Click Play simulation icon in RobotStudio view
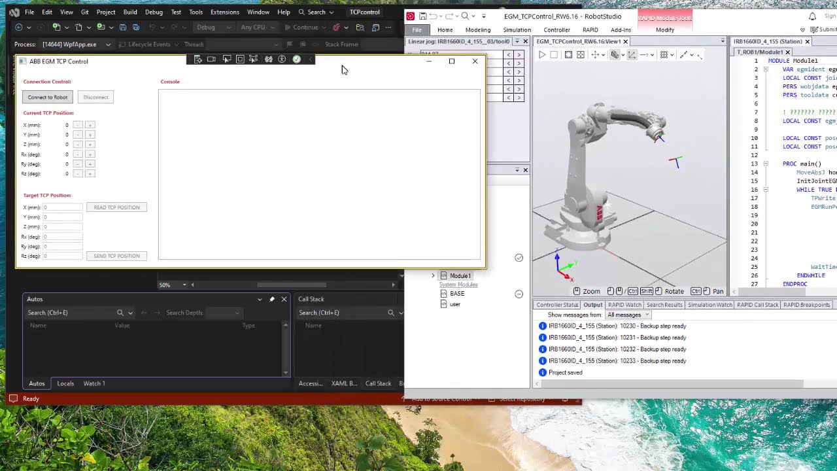Image resolution: width=837 pixels, height=471 pixels. (542, 55)
